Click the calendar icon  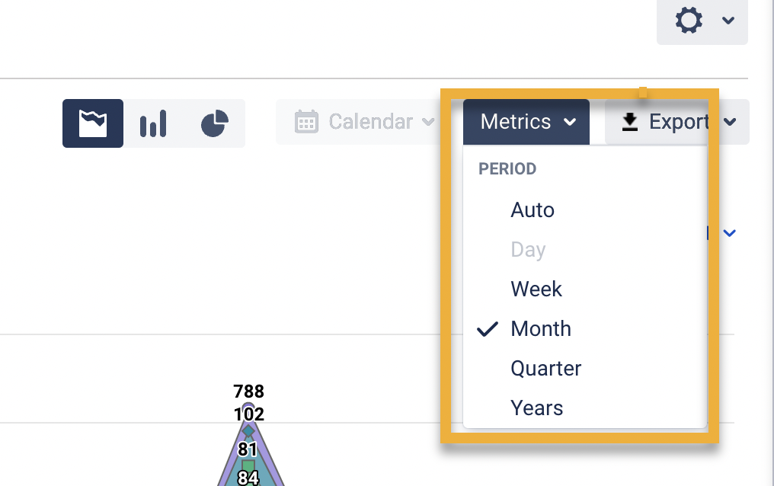click(x=306, y=122)
